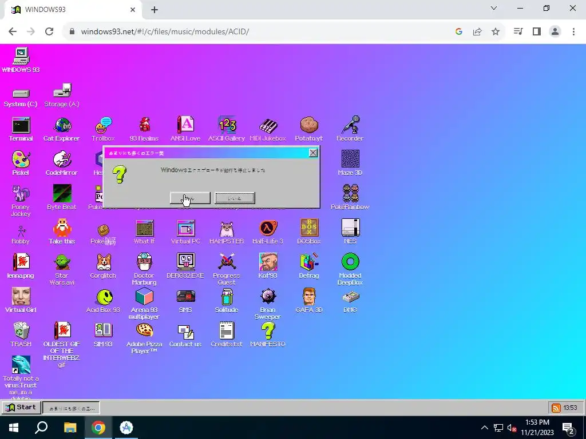
Task: Open File Explorer from Windows taskbar
Action: [70, 428]
